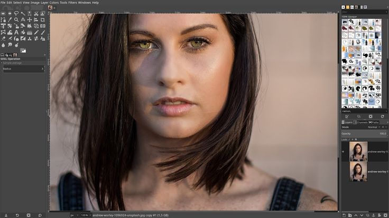The width and height of the screenshot is (389, 218).
Task: Select the top andrew-worley layer thumbnail
Action: pyautogui.click(x=358, y=152)
